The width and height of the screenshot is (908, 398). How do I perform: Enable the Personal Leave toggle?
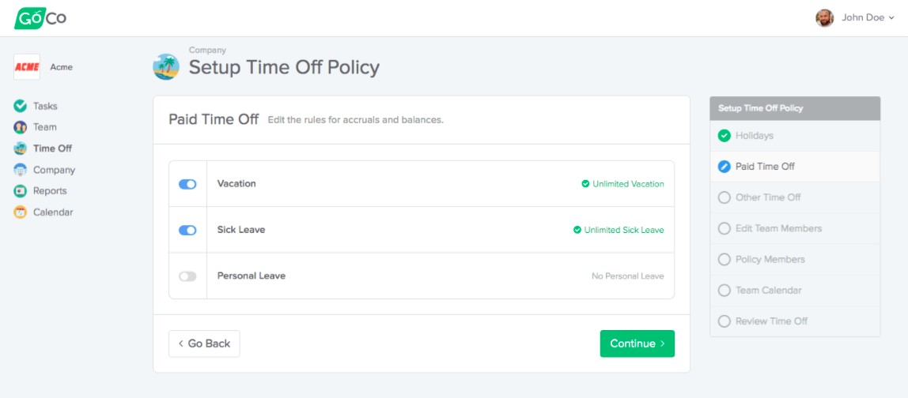(x=187, y=276)
